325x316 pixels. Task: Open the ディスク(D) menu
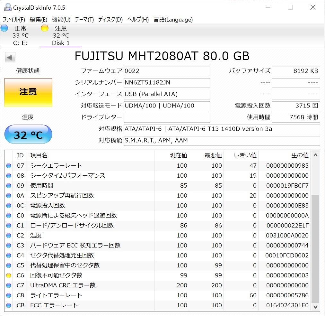tap(110, 20)
